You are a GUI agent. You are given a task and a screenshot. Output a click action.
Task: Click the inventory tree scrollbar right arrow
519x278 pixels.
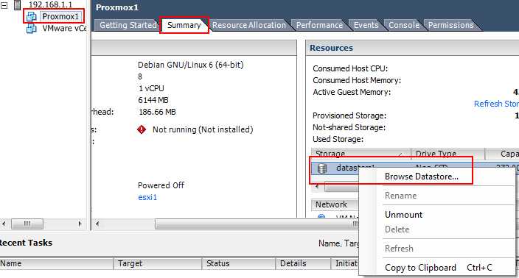[x=80, y=224]
